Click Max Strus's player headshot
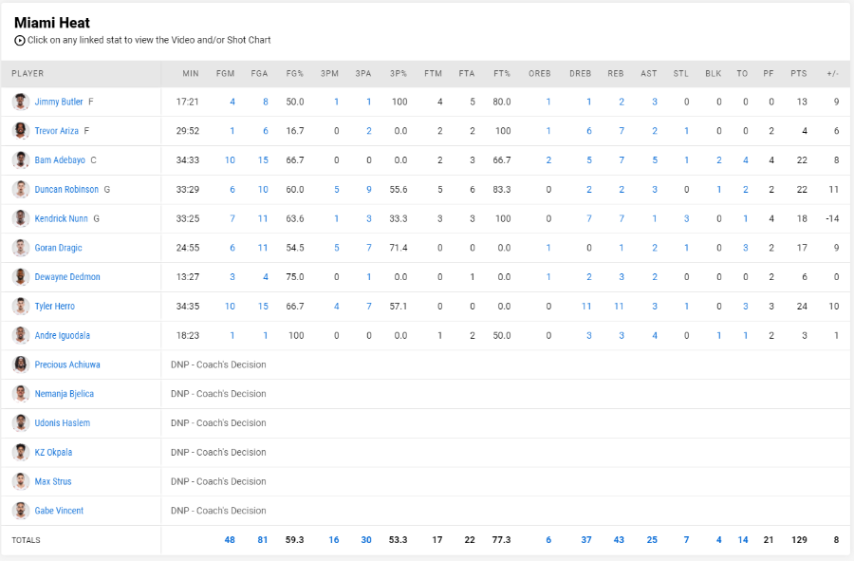 pyautogui.click(x=21, y=481)
